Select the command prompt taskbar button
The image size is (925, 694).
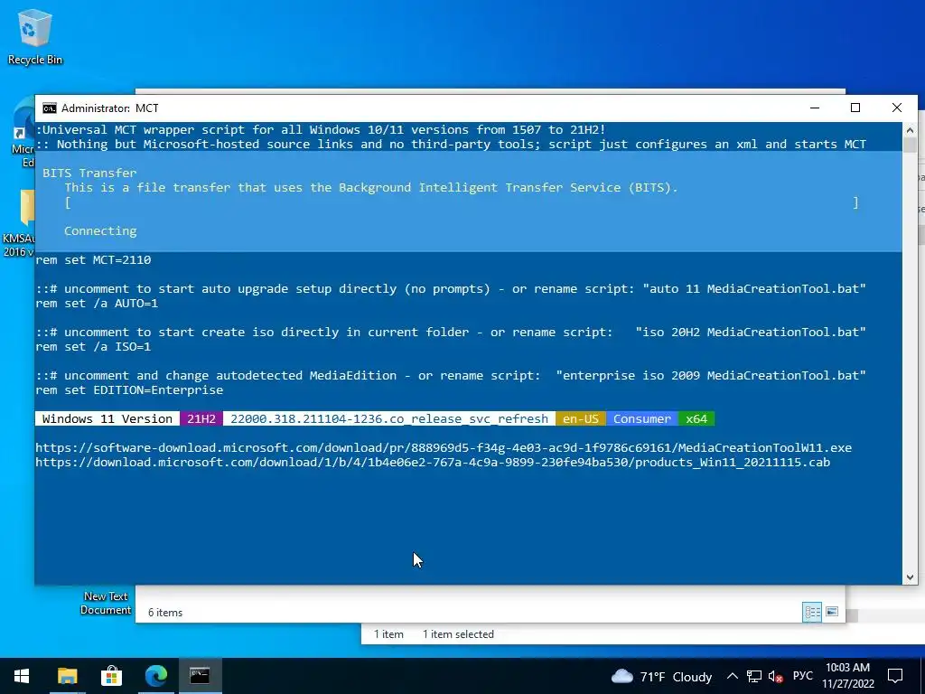pyautogui.click(x=200, y=676)
